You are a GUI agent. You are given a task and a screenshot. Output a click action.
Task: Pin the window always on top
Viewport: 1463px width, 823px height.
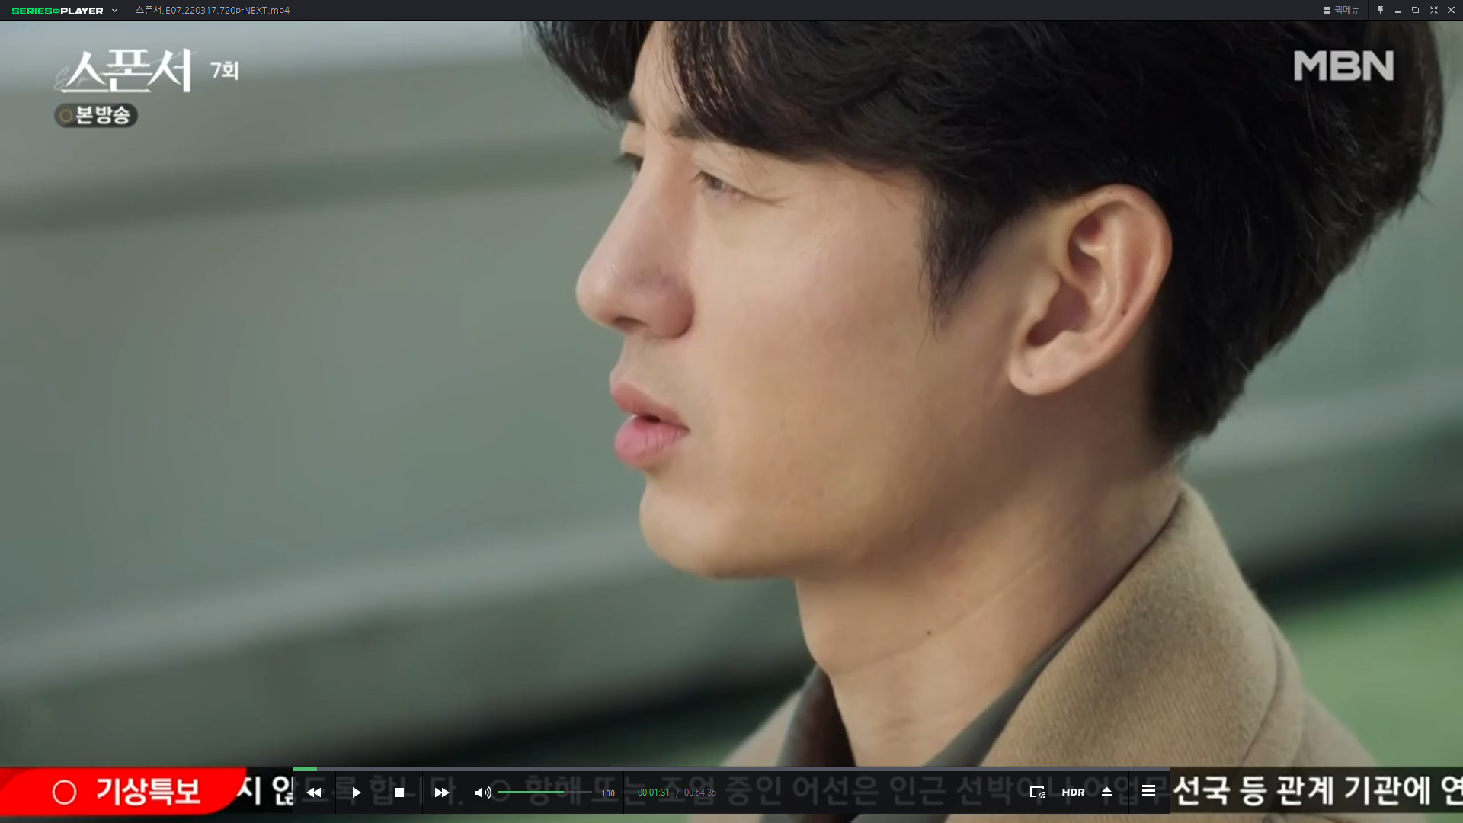1380,10
